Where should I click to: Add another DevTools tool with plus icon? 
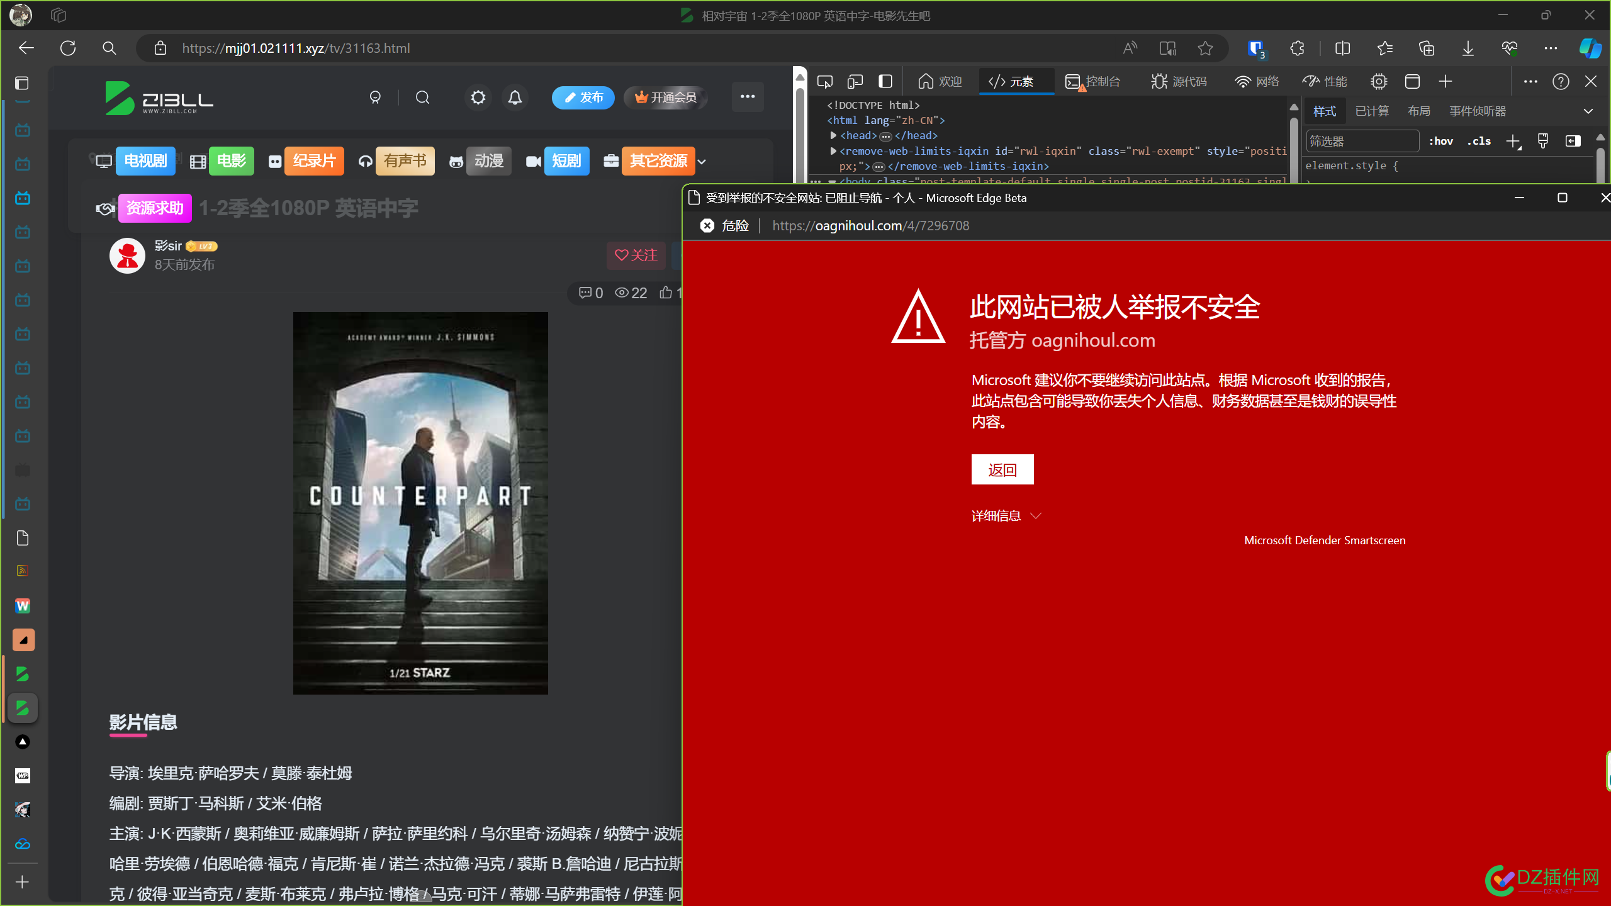coord(1445,82)
